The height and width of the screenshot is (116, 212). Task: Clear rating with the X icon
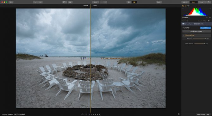pyautogui.click(x=90, y=114)
